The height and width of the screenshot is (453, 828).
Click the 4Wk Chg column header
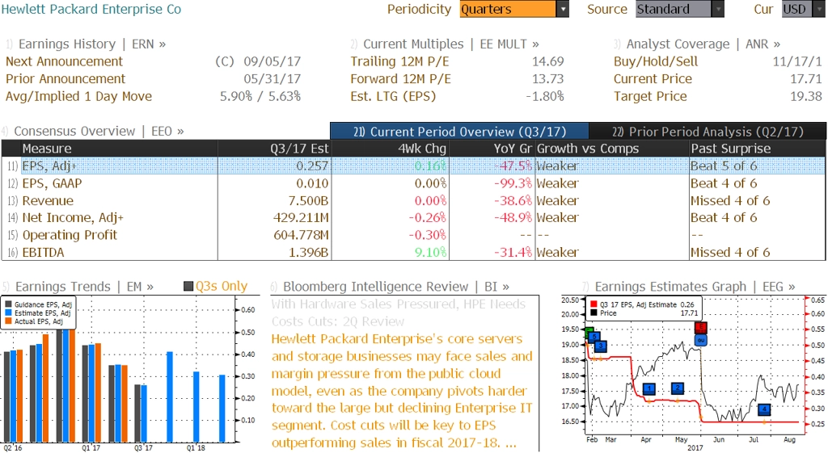tap(390, 149)
